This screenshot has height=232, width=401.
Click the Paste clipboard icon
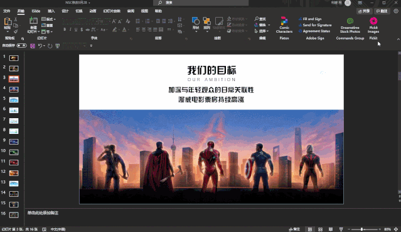[x=8, y=21]
